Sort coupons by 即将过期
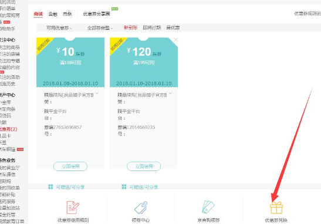The height and width of the screenshot is (224, 321). coord(151,28)
